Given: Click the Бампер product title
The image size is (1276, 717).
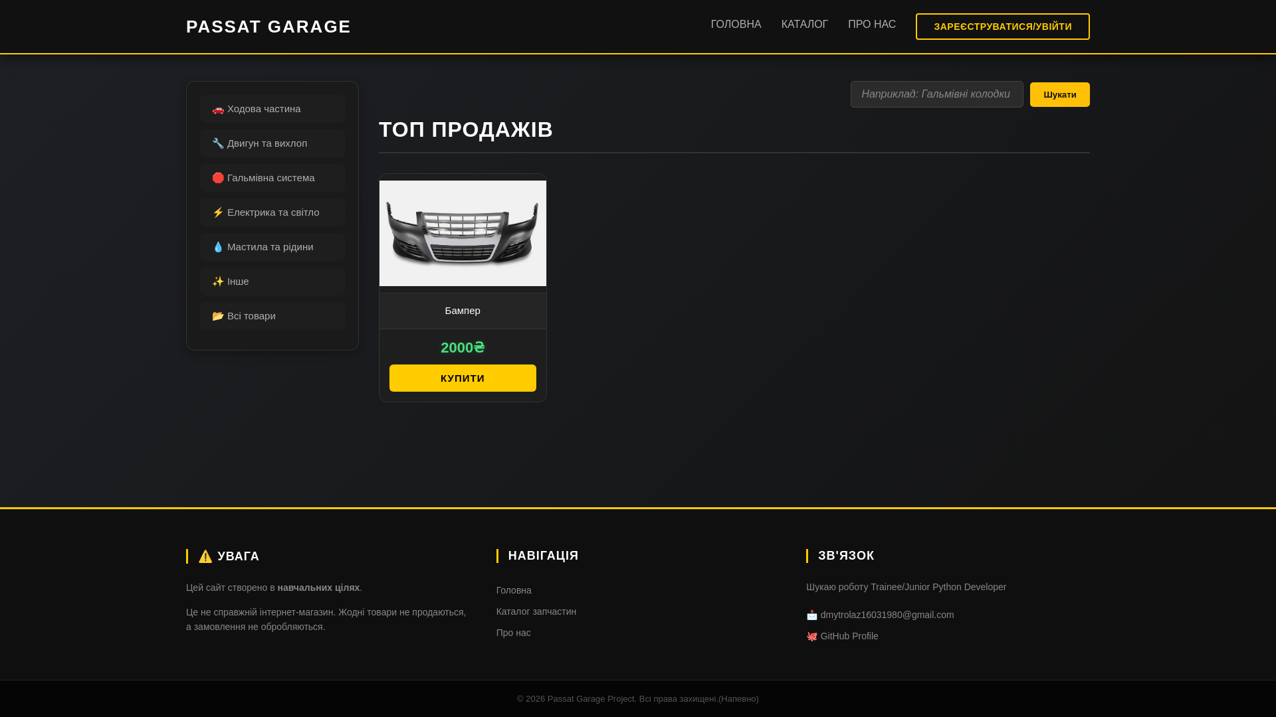Looking at the screenshot, I should click(x=463, y=311).
